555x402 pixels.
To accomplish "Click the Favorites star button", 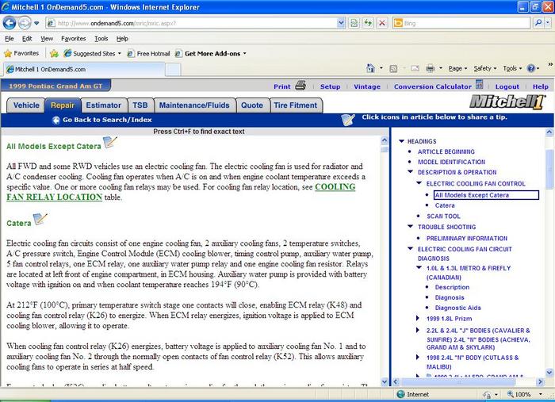I will point(21,53).
